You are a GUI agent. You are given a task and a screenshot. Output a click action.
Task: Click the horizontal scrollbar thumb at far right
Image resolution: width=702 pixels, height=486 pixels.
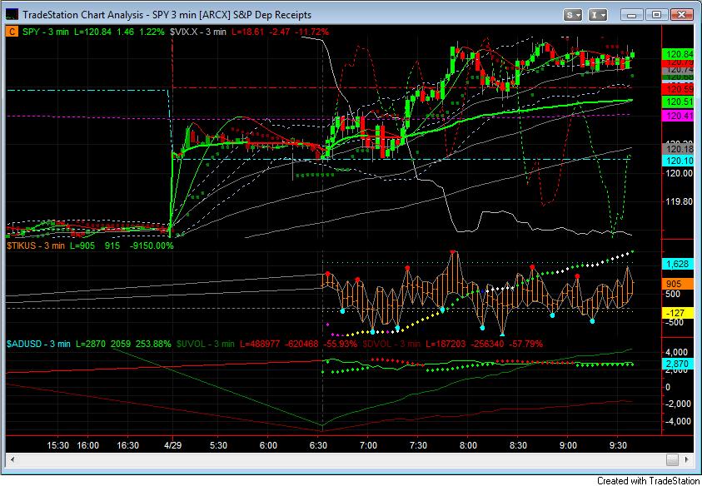672,459
